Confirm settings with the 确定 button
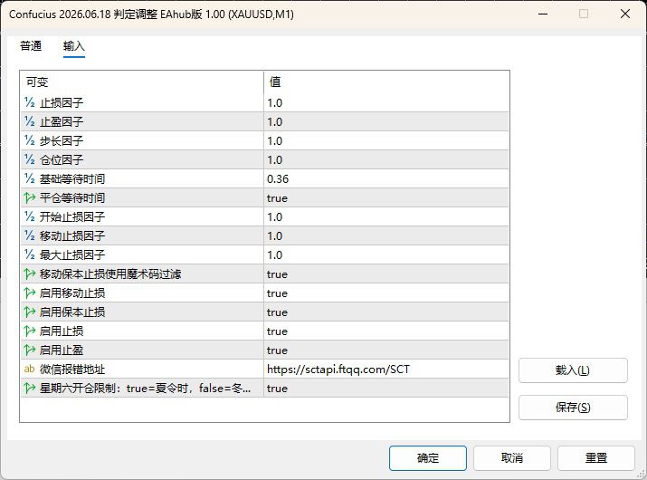Viewport: 647px width, 480px height. pyautogui.click(x=428, y=457)
